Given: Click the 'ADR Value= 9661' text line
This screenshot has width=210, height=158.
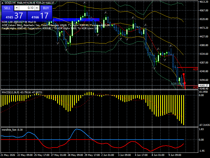Looking at the screenshot, I should click(x=56, y=25).
